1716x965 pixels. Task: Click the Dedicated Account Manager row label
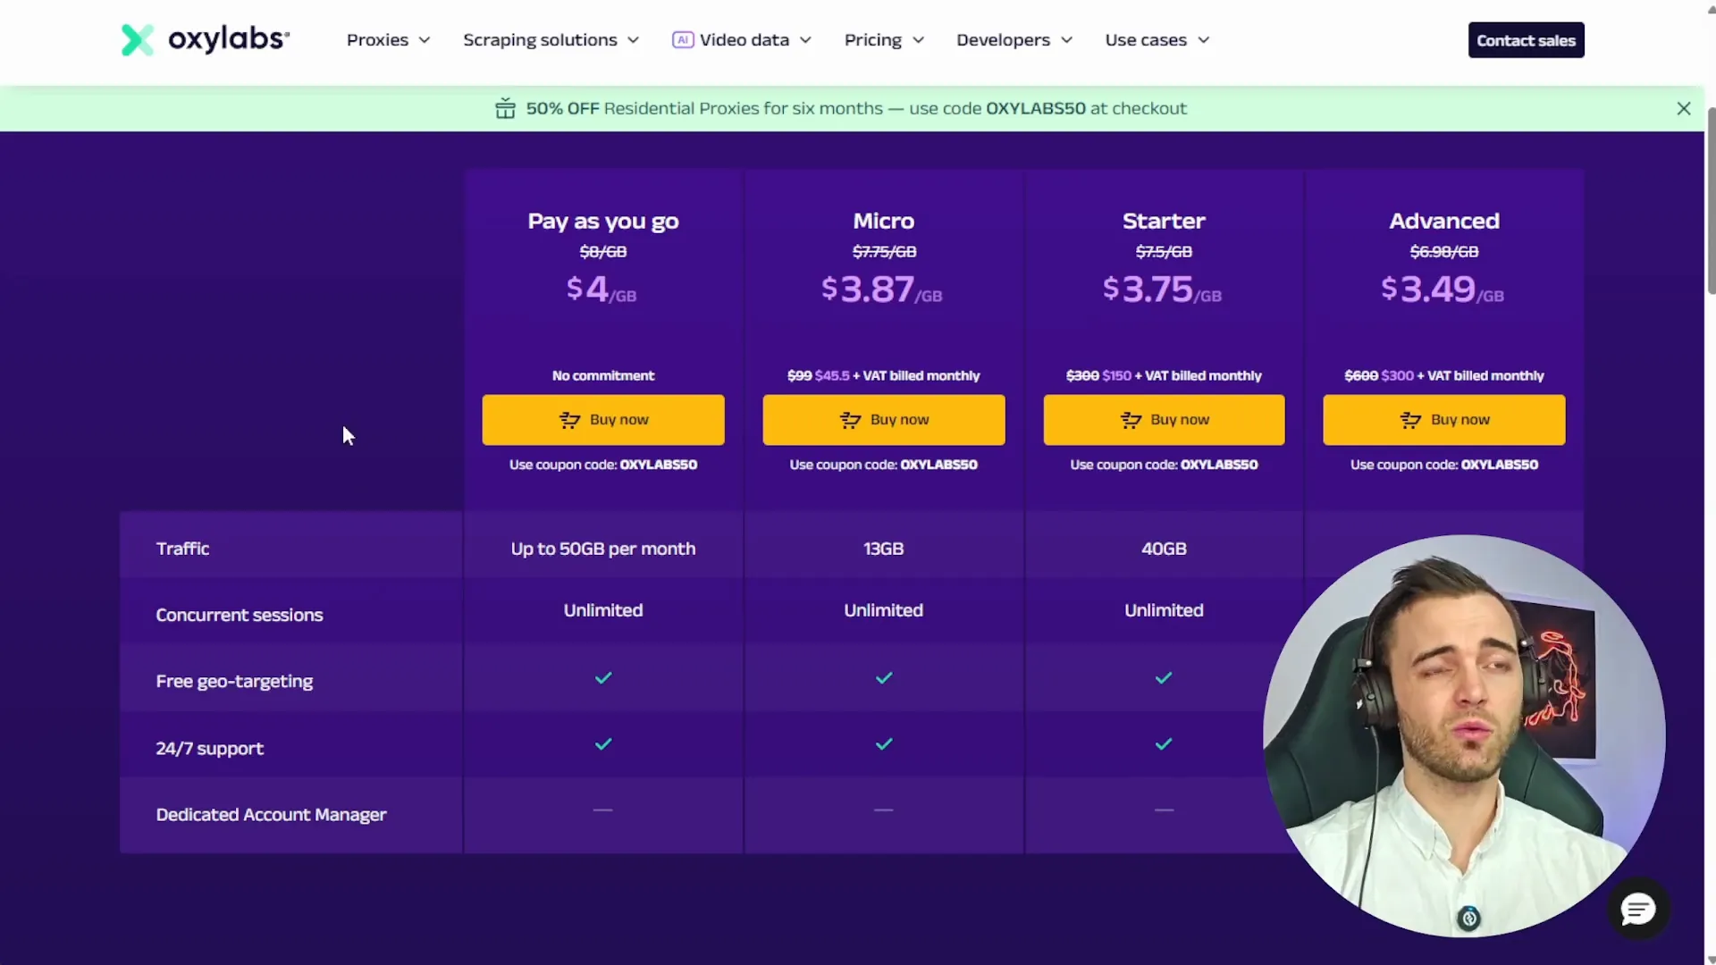click(x=271, y=815)
